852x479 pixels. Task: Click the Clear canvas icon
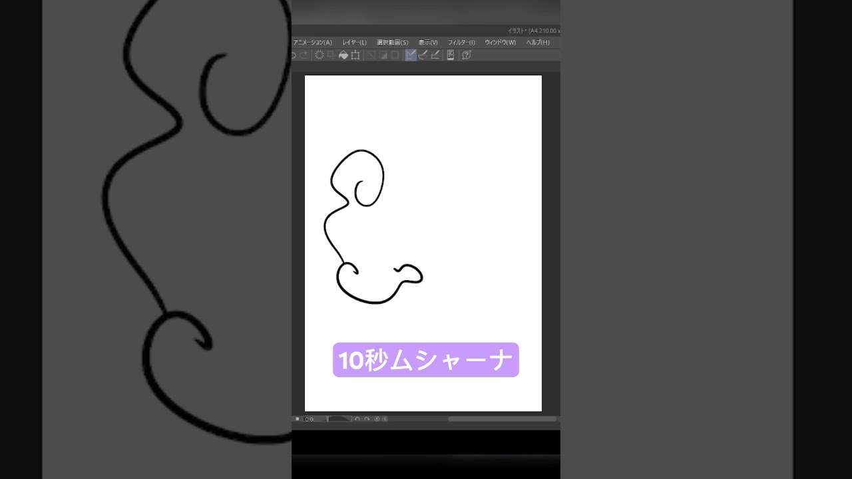click(x=320, y=55)
